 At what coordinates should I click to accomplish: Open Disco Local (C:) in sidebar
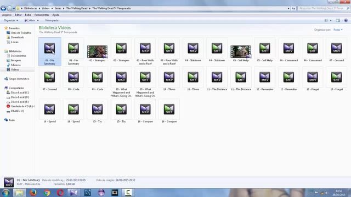click(x=20, y=92)
